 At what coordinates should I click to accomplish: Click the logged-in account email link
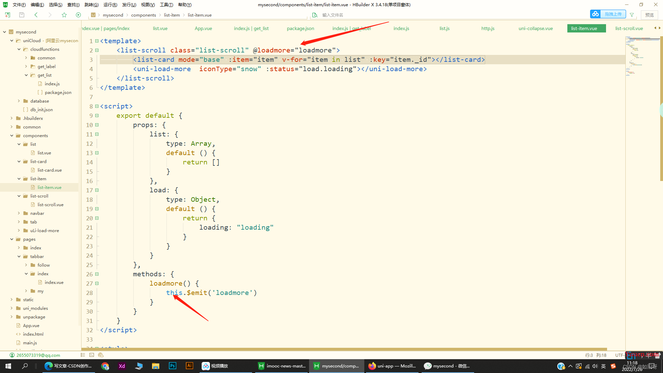point(38,355)
